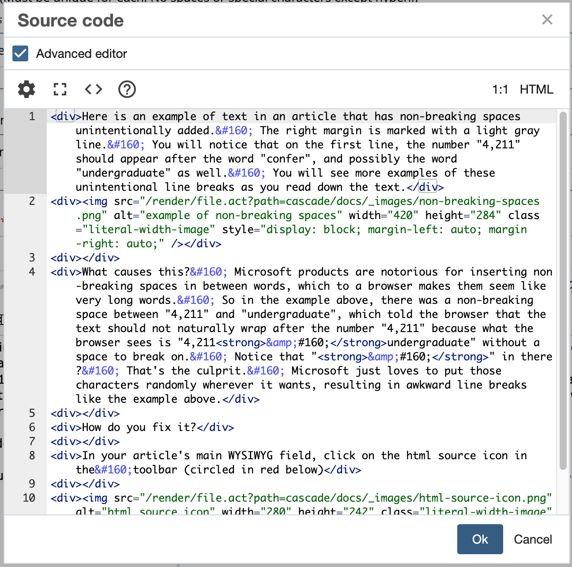Click "literal-width-image" class value on line 2
Image resolution: width=572 pixels, height=567 pixels.
[x=149, y=229]
